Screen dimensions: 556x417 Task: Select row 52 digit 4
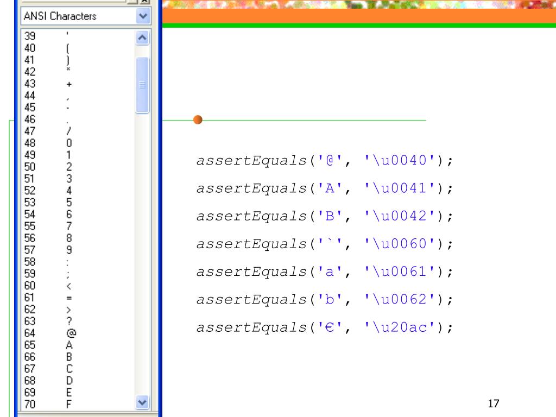coord(78,191)
